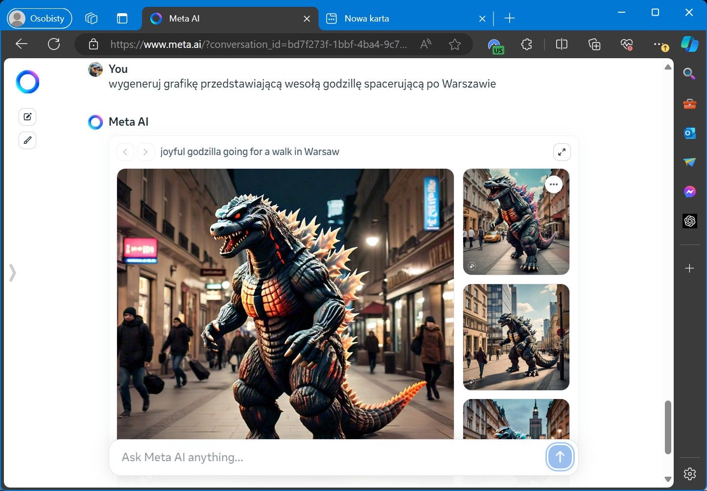Expand the collapsed left sidebar

(13, 273)
